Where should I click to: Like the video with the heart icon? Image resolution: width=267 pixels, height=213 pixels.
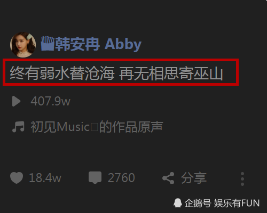[x=17, y=178]
